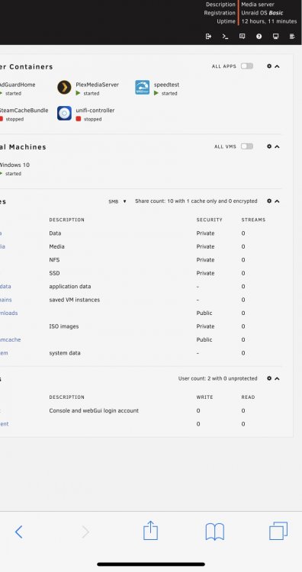This screenshot has width=302, height=572.
Task: Open the feedback icon in header
Action: pyautogui.click(x=242, y=36)
